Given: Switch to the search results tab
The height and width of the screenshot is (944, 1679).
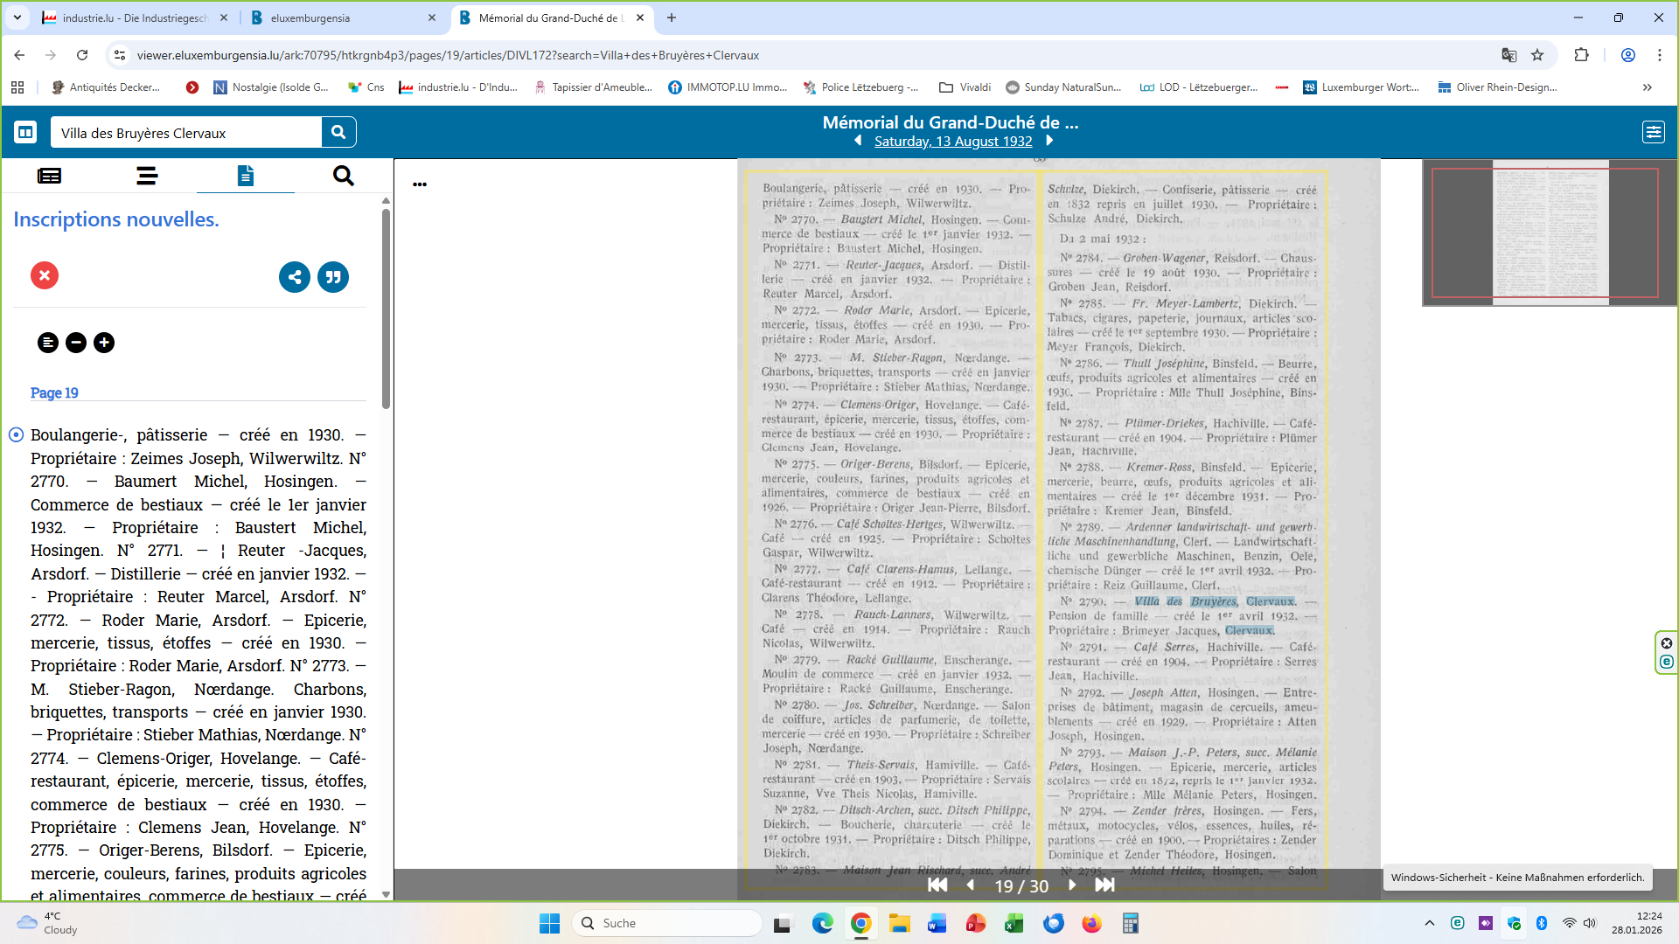Looking at the screenshot, I should 344,176.
